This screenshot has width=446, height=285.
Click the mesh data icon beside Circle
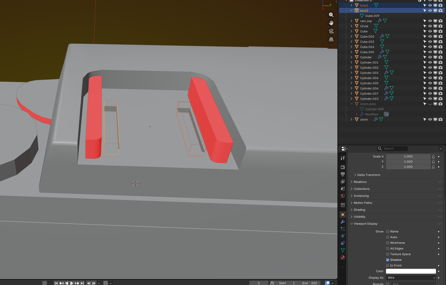click(376, 26)
